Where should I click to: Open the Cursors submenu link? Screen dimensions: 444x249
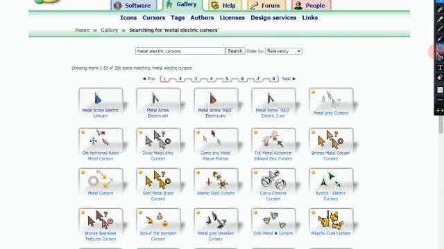(154, 18)
